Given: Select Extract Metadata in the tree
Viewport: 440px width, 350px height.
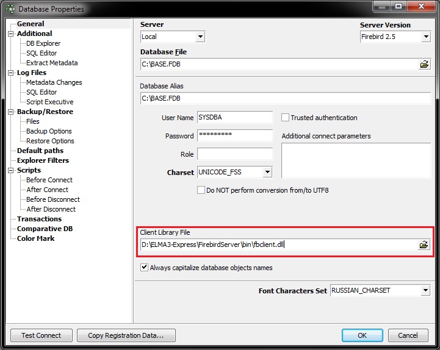Looking at the screenshot, I should point(52,63).
